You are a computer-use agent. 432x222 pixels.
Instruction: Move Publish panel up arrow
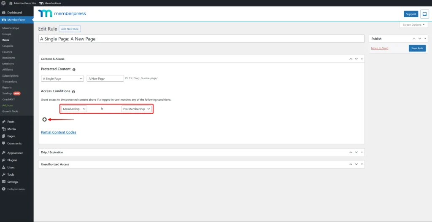414,39
